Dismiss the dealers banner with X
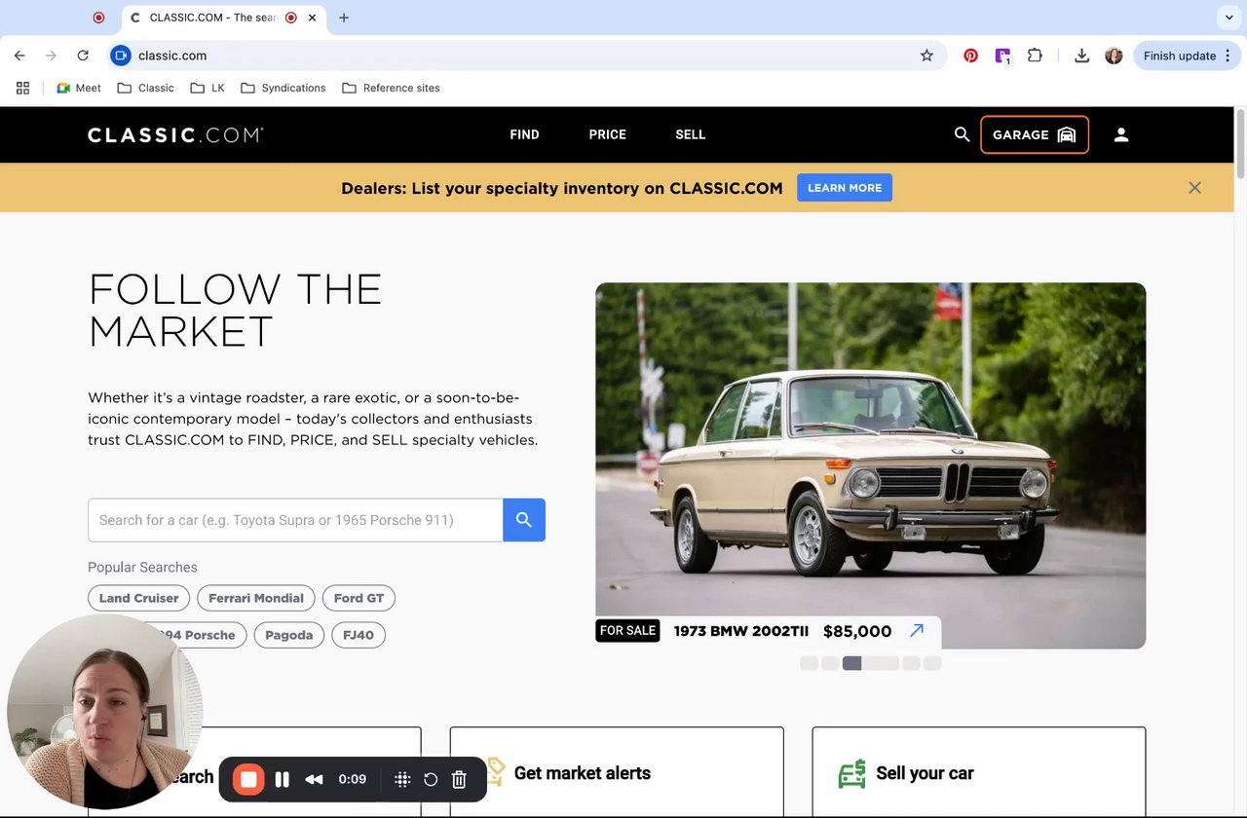 [x=1194, y=188]
